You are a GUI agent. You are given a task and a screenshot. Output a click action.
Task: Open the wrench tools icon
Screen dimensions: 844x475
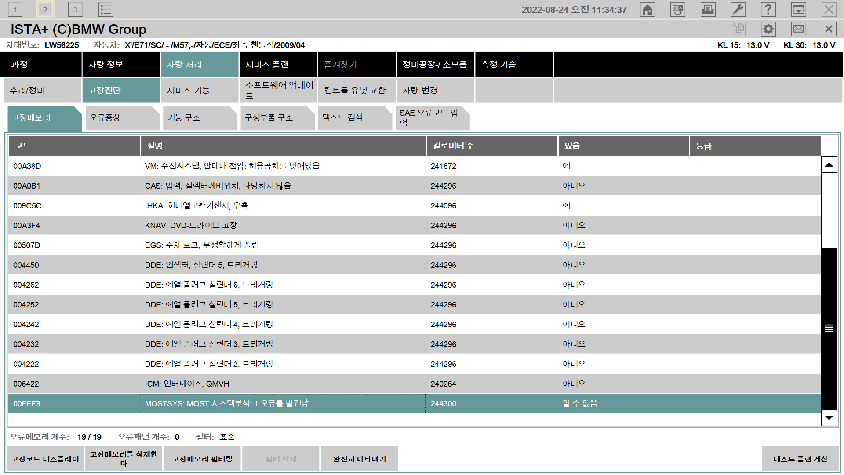(x=738, y=10)
